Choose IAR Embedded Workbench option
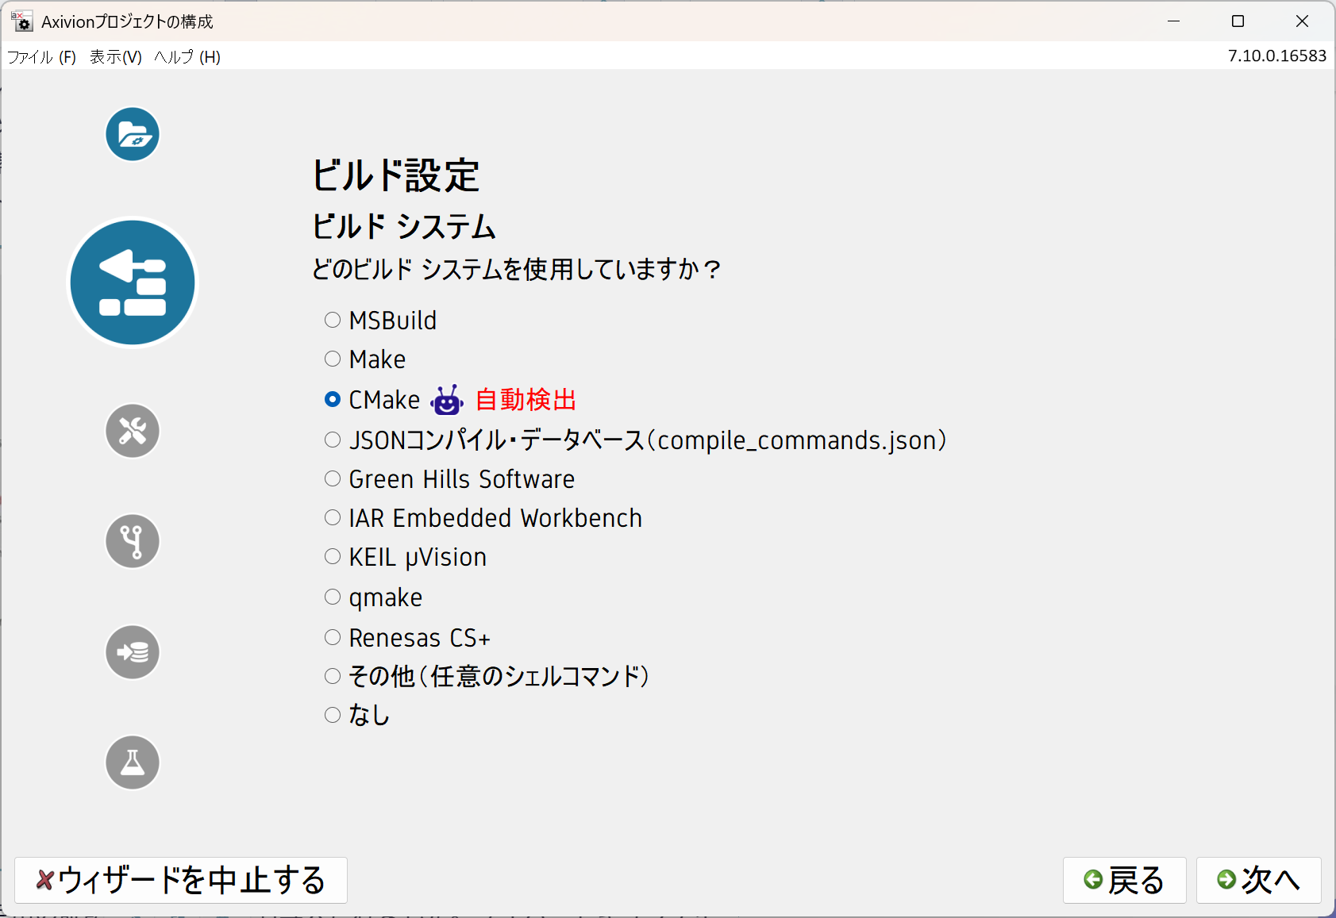Viewport: 1336px width, 918px height. [x=333, y=518]
